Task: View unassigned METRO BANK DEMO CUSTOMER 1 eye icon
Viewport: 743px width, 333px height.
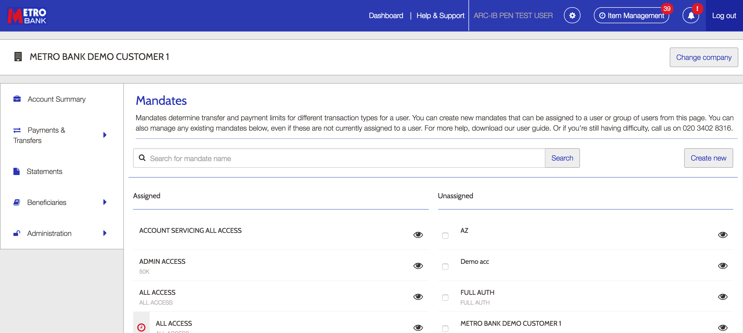Action: tap(723, 328)
